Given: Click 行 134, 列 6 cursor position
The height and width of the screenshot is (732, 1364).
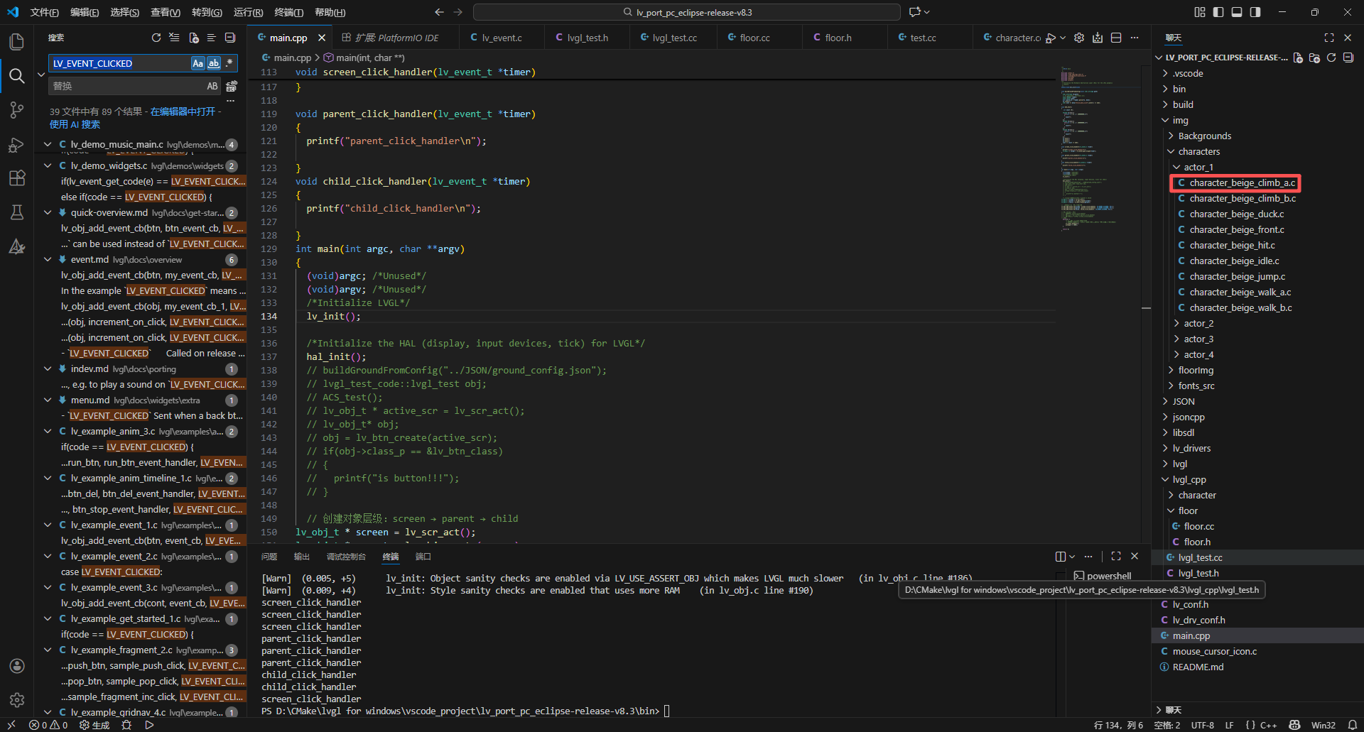Looking at the screenshot, I should tap(1118, 725).
